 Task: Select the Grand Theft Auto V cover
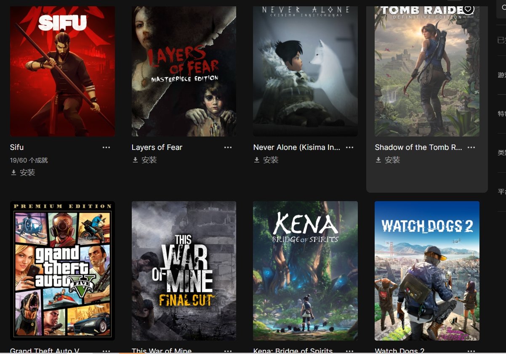coord(62,271)
